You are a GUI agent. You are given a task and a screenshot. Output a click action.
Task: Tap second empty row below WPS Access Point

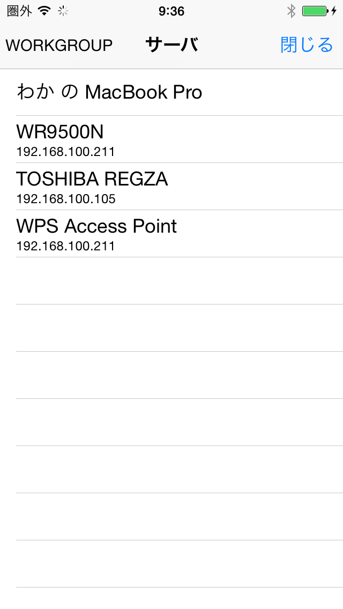coord(171,328)
